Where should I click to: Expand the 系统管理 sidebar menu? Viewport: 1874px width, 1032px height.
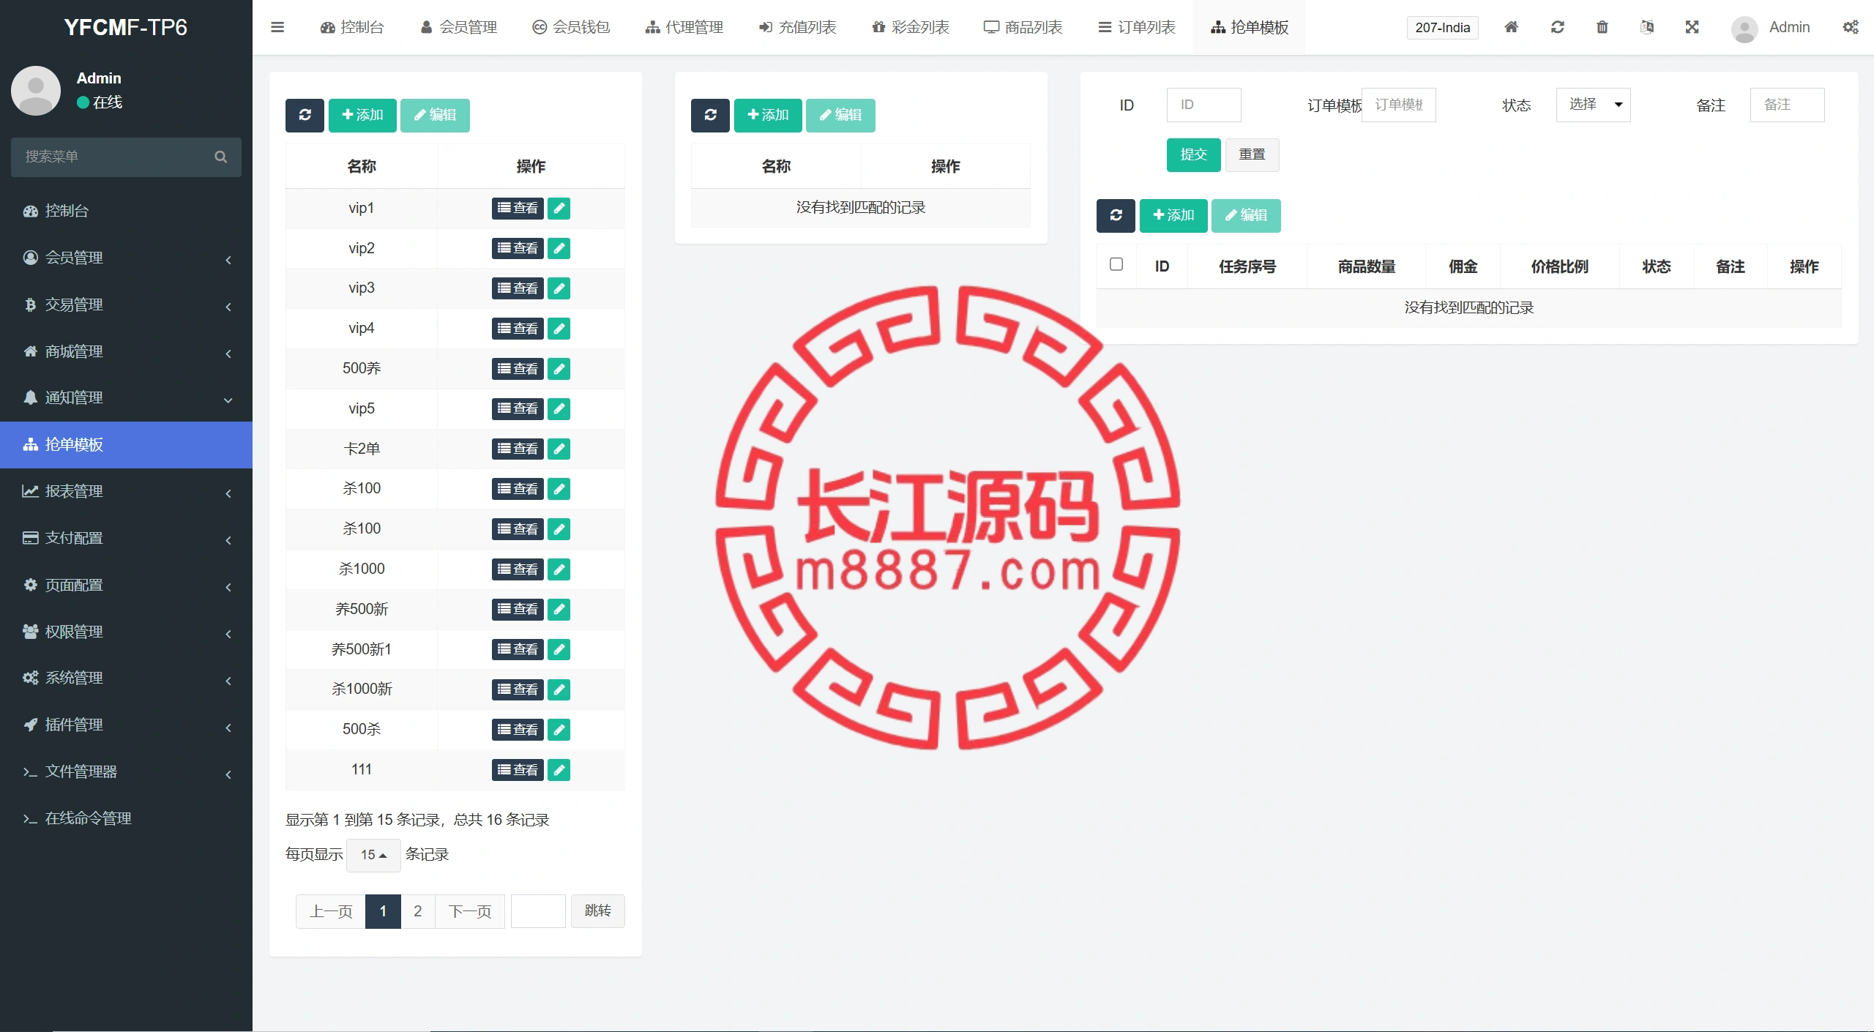[126, 678]
